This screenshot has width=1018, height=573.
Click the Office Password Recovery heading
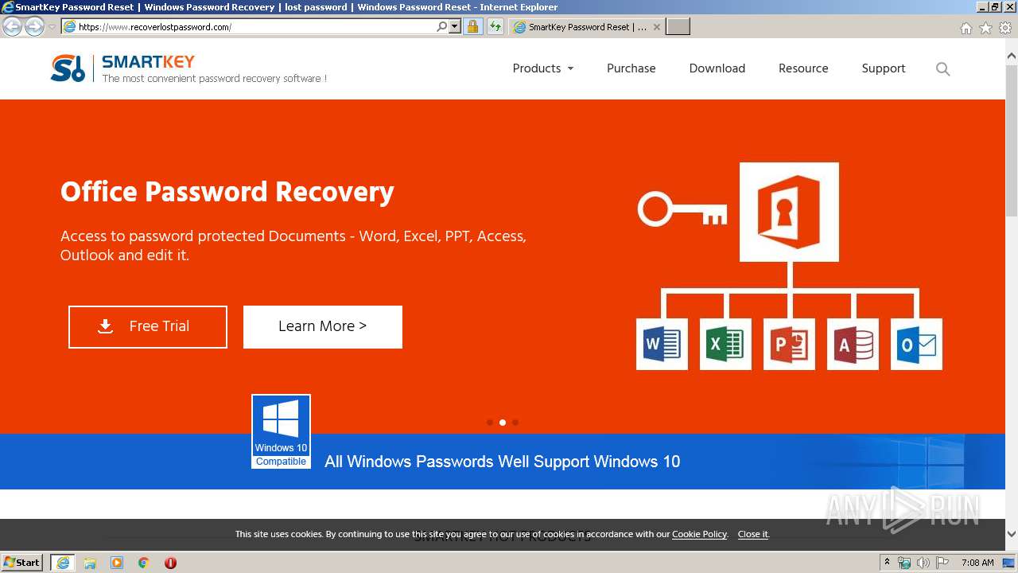(x=227, y=192)
